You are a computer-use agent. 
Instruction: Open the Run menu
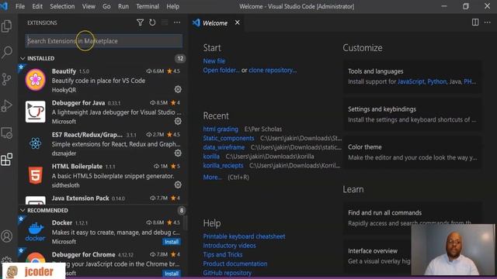(x=123, y=6)
